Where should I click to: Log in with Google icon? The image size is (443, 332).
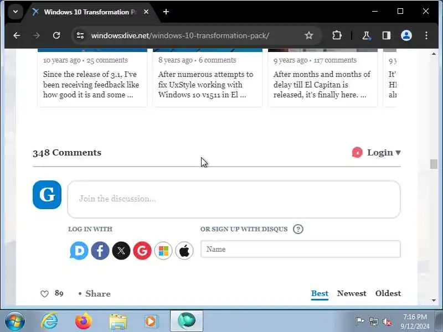click(x=142, y=251)
